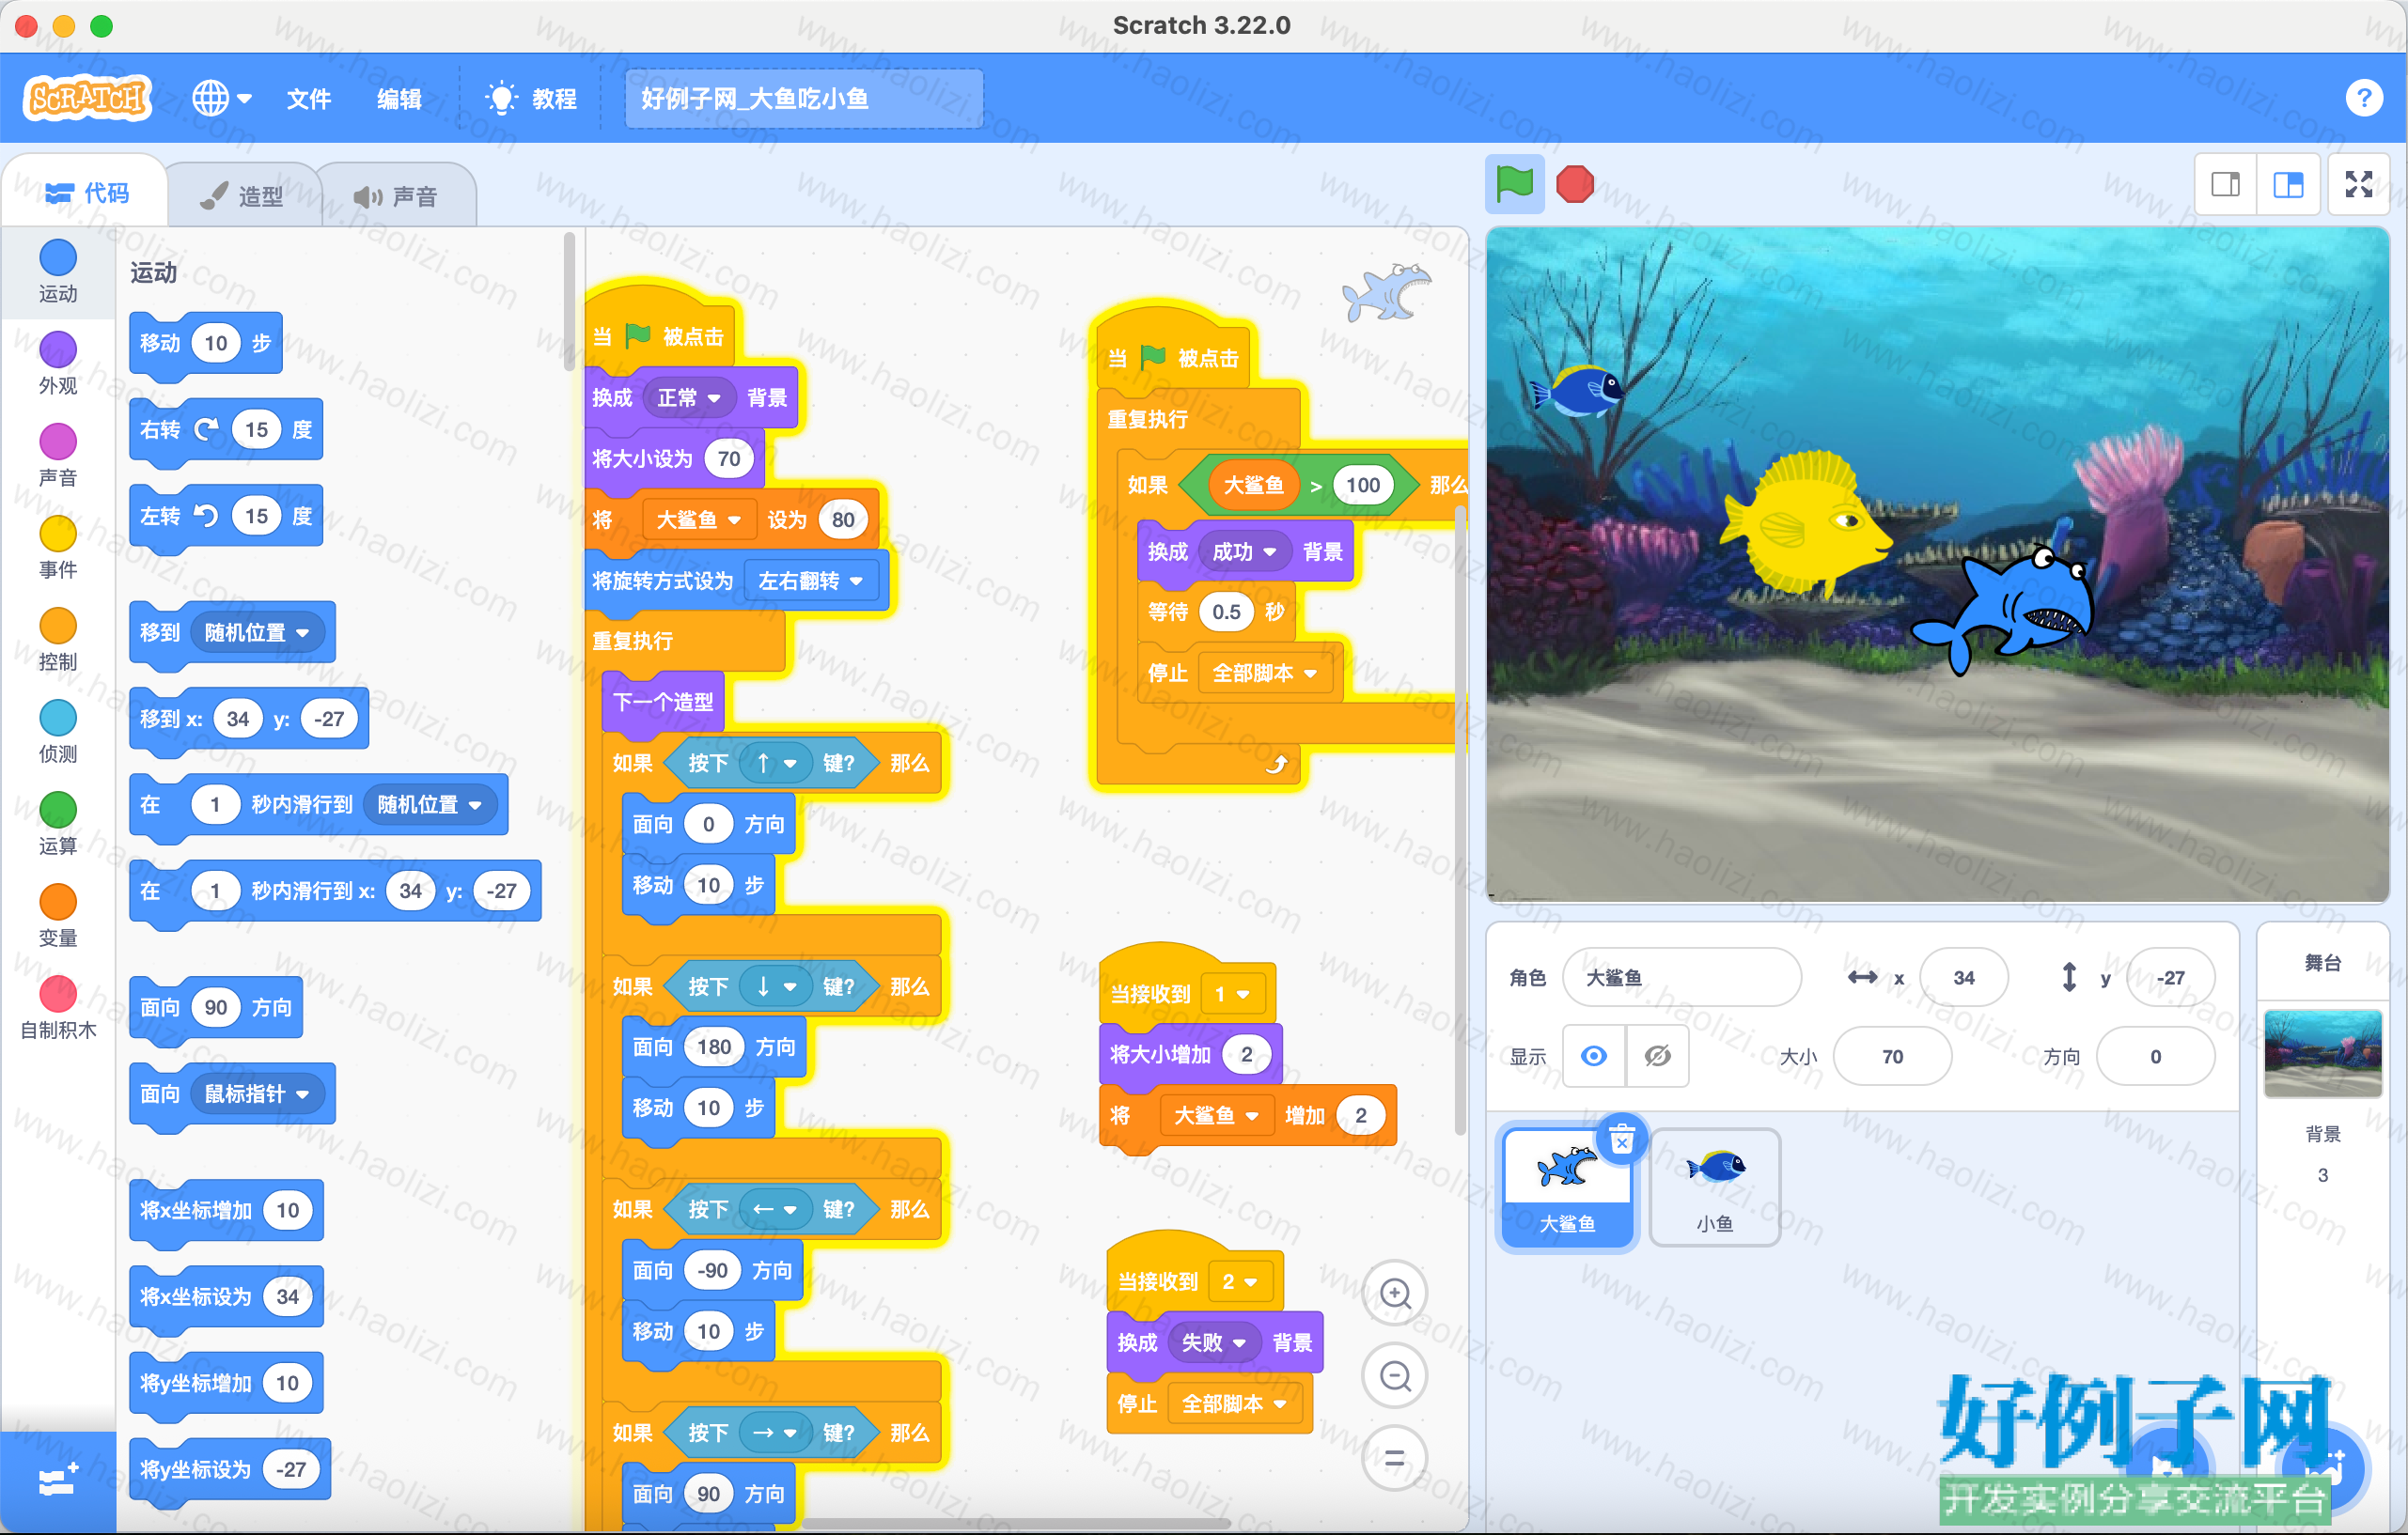Select the 自制积木 my blocks category

tap(58, 1007)
